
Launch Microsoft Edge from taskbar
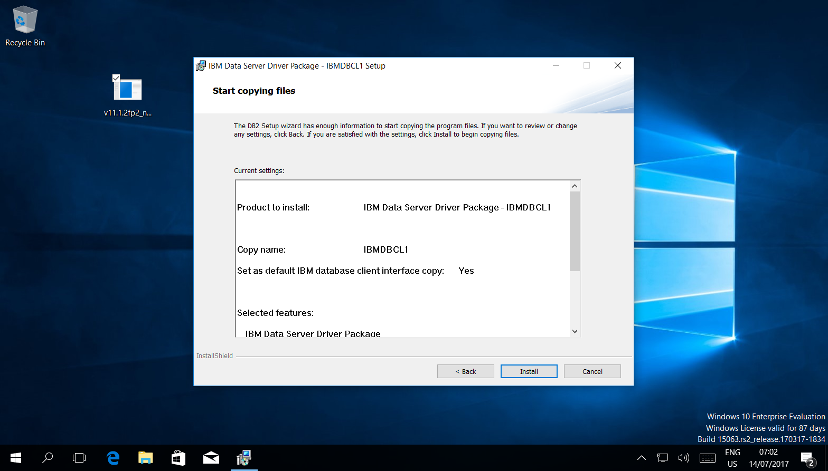click(x=113, y=458)
